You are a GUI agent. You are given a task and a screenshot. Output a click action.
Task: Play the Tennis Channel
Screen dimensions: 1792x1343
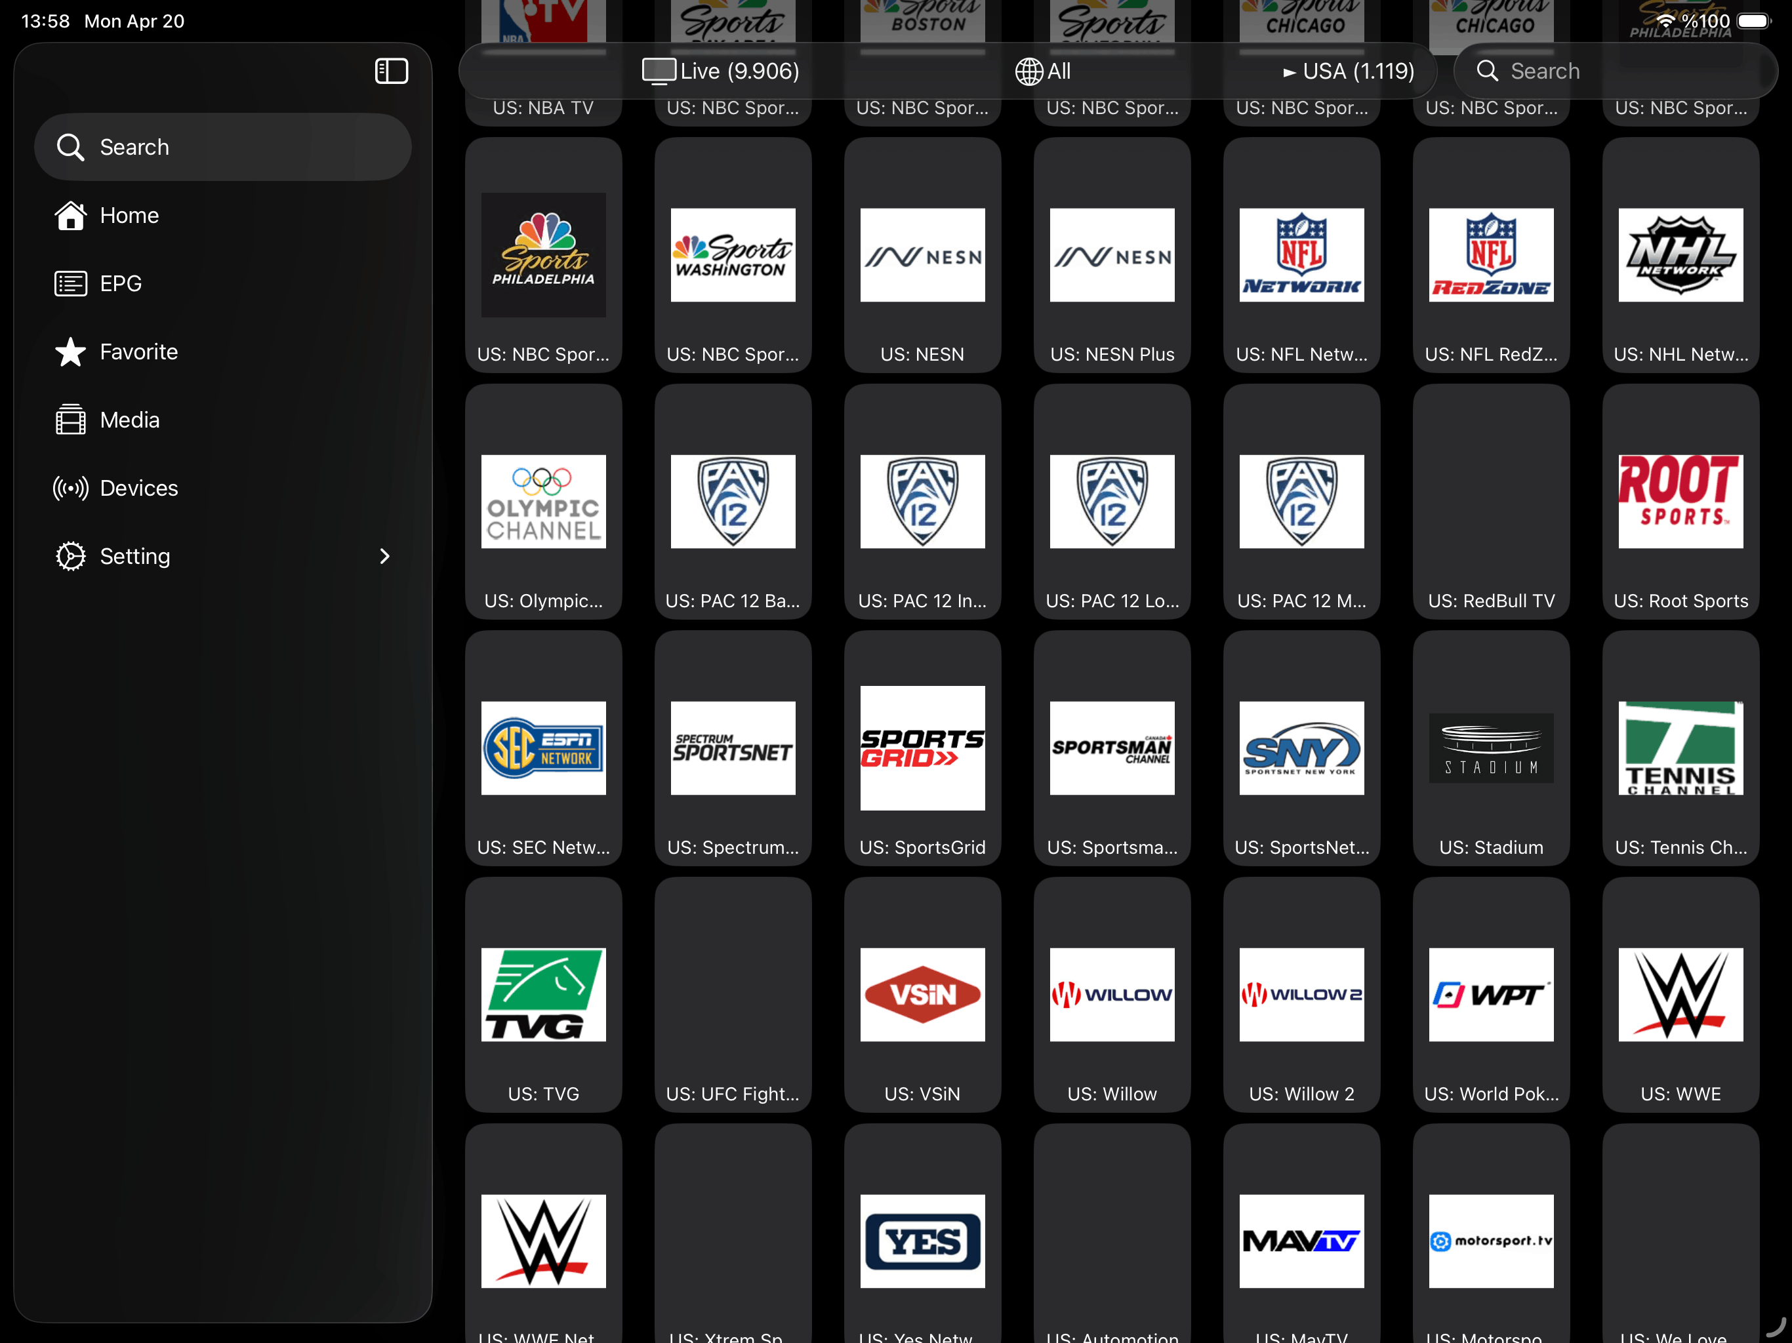(x=1681, y=748)
